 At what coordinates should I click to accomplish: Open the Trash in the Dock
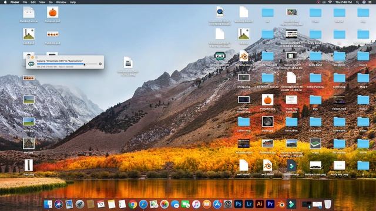pyautogui.click(x=328, y=205)
